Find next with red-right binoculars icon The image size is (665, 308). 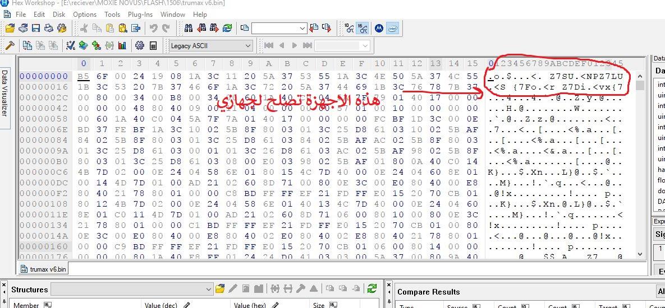click(x=214, y=29)
